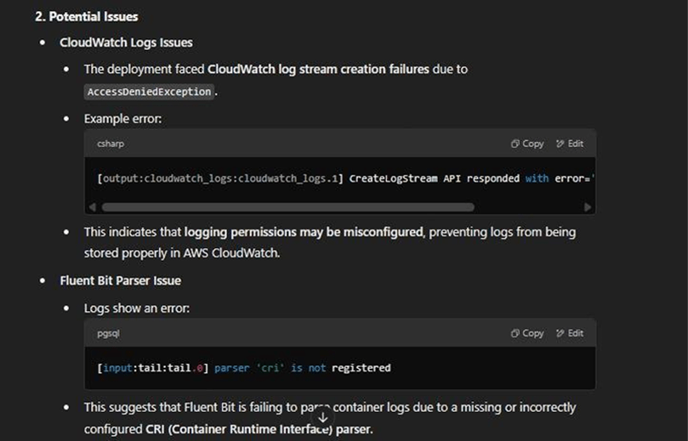The height and width of the screenshot is (441, 688).
Task: Copy the pgsql code block
Action: coord(527,333)
